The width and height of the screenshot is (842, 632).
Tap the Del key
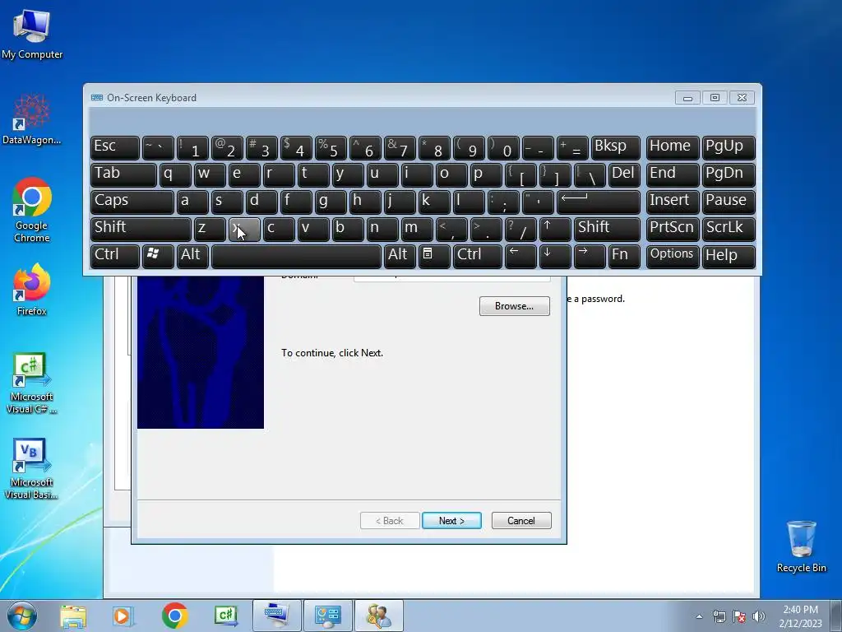click(x=624, y=174)
